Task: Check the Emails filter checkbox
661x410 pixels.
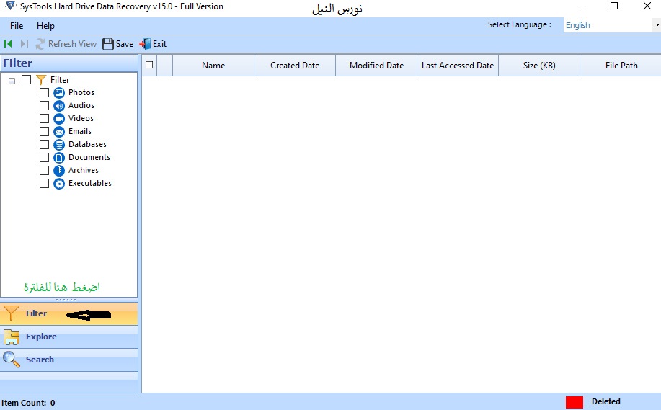Action: pos(45,132)
